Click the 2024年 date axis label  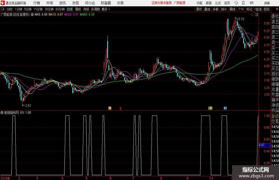tap(5, 178)
